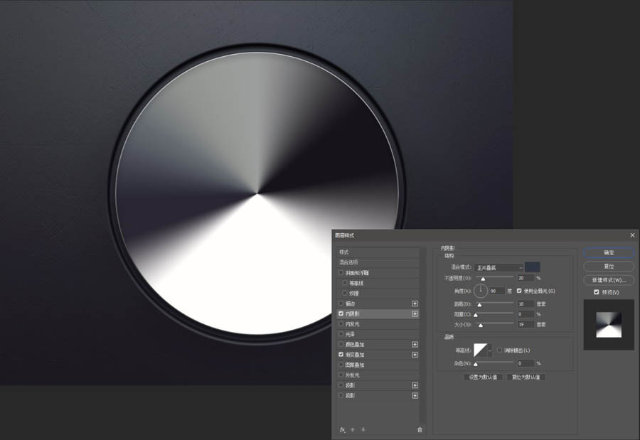Viewport: 640px width, 440px height.
Task: Expand the 等高线 contour picker arrow
Action: (489, 350)
